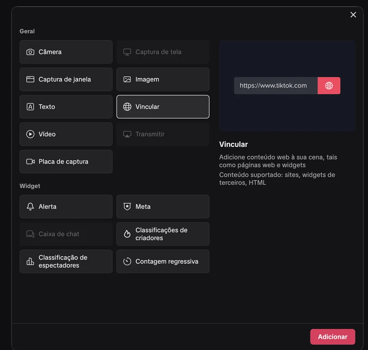Pick the Vídeo source option
The image size is (368, 350).
(x=66, y=134)
